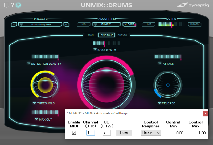Open the Boost - Punchy Boost preset dropdown

click(x=40, y=24)
